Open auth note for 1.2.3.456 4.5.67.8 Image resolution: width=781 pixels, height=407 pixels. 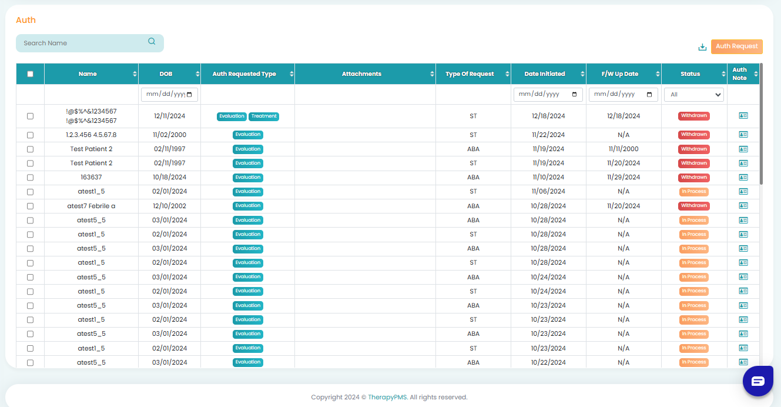[743, 134]
